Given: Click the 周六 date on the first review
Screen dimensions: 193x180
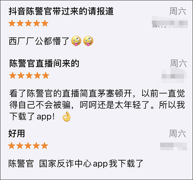Looking at the screenshot, I should [178, 11].
